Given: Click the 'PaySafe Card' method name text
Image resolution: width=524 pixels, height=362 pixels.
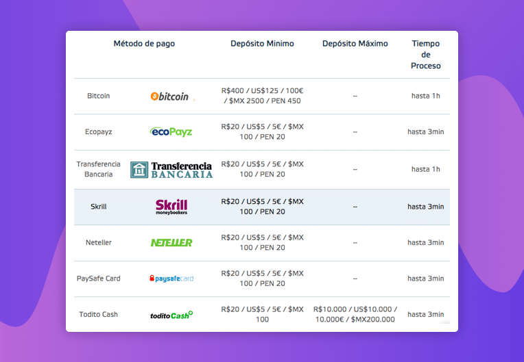Looking at the screenshot, I should tap(99, 279).
